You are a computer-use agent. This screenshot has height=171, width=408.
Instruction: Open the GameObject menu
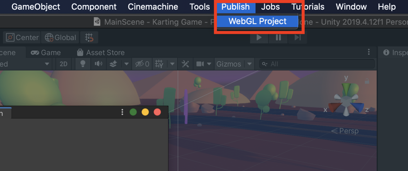click(36, 7)
